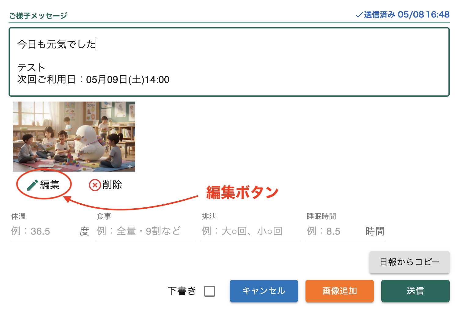
Task: Click the 下書き label text
Action: click(x=182, y=291)
